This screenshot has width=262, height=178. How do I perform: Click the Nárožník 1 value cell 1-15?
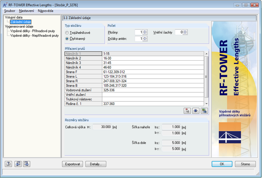point(153,54)
